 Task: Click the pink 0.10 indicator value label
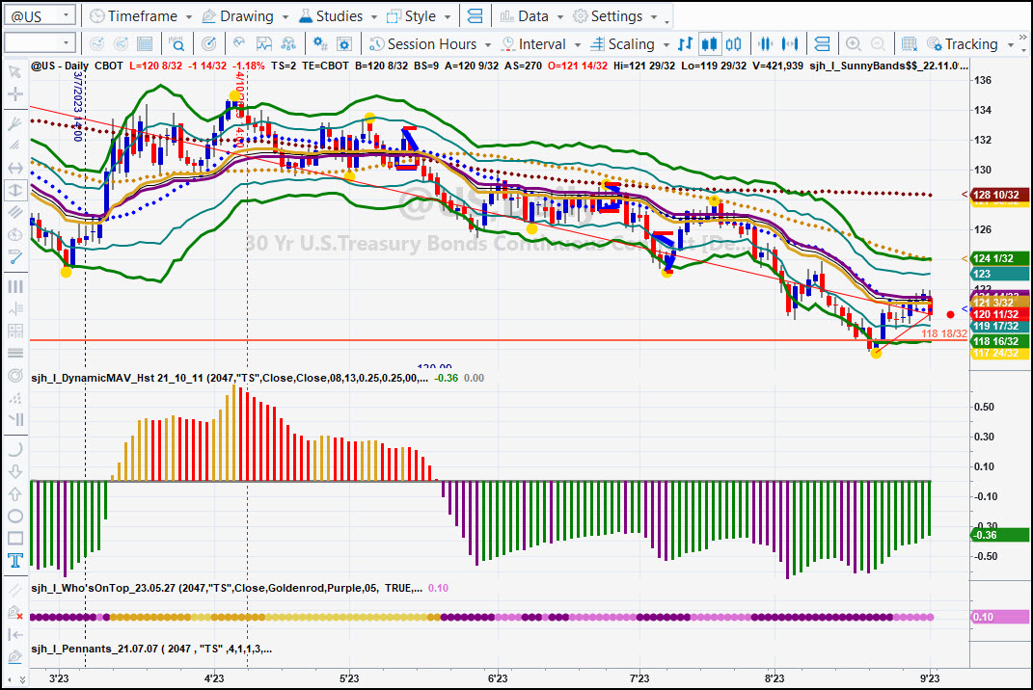point(999,617)
